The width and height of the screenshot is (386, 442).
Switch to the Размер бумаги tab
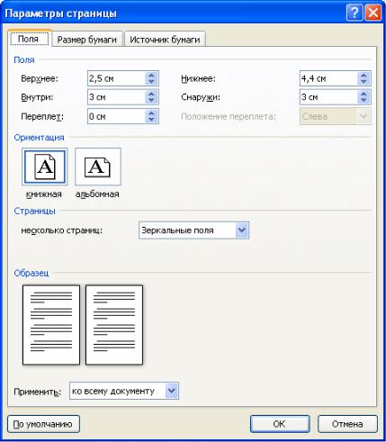click(87, 40)
